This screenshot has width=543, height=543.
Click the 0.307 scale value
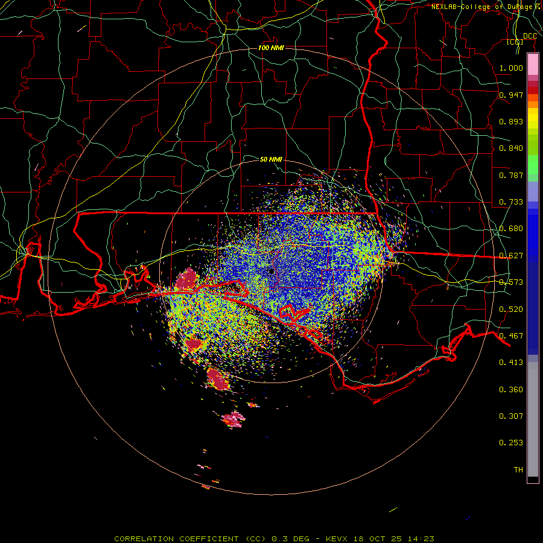[x=511, y=416]
